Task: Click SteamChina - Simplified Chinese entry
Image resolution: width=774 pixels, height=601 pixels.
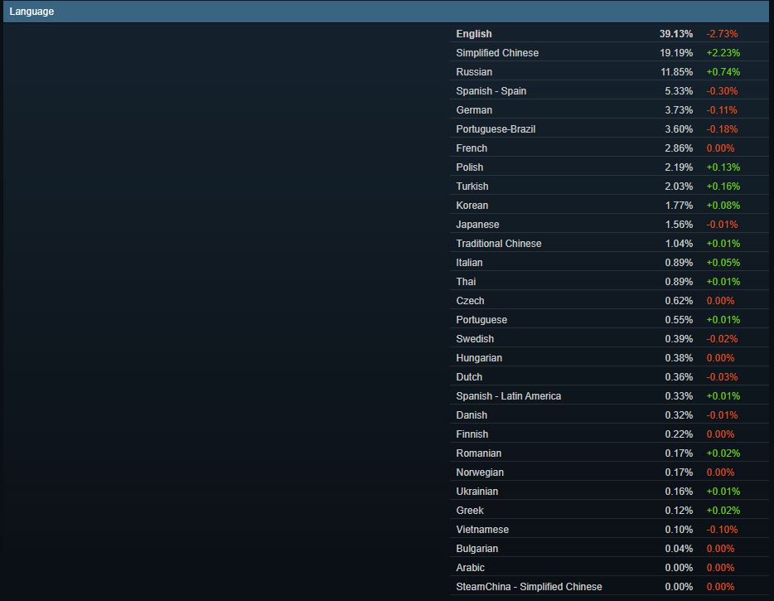Action: click(609, 587)
